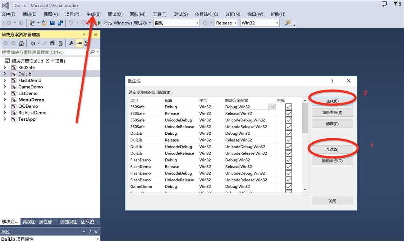The width and height of the screenshot is (404, 241).
Task: Click the Visual Studio logo icon
Action: [x=5, y=5]
